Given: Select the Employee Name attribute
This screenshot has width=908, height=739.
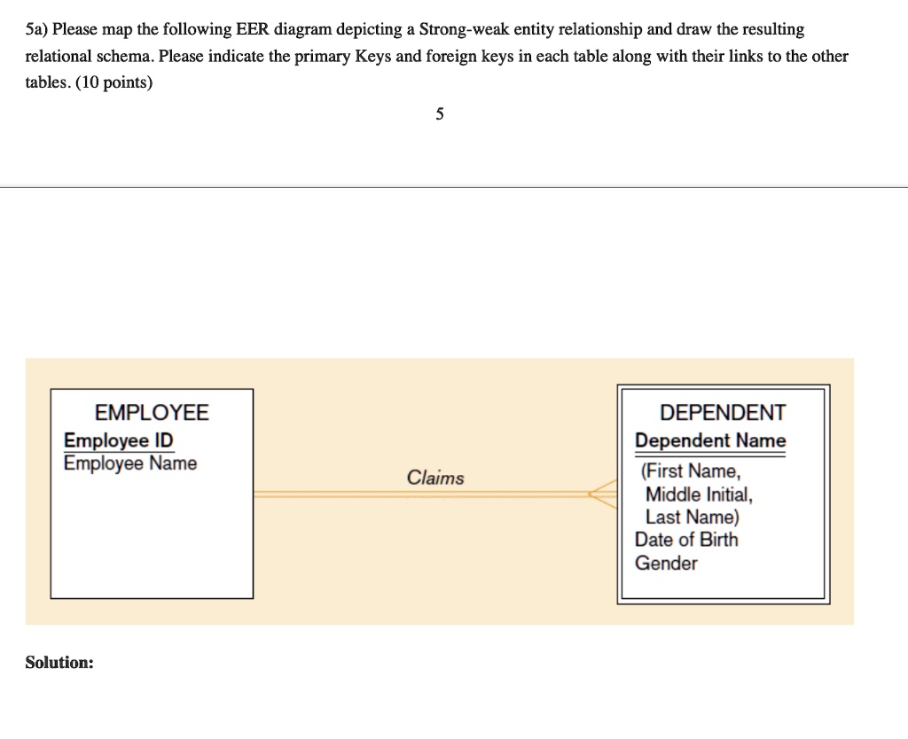Looking at the screenshot, I should click(129, 463).
